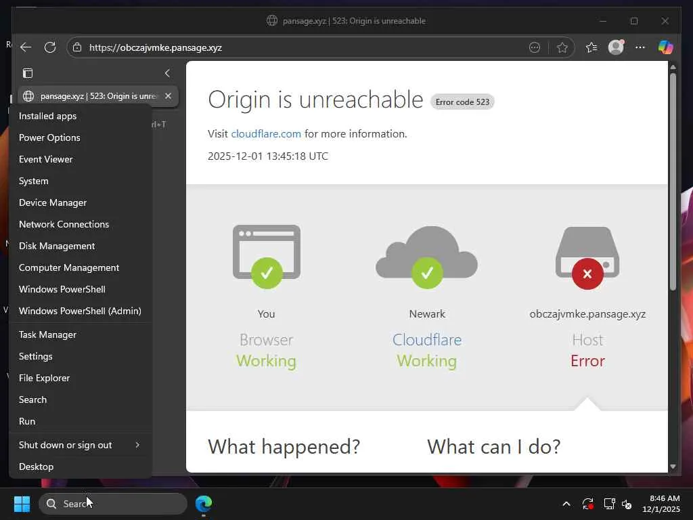Click the timestamp 2025-12-01 13:45:18 UTC
Viewport: 693px width, 520px height.
click(x=268, y=156)
